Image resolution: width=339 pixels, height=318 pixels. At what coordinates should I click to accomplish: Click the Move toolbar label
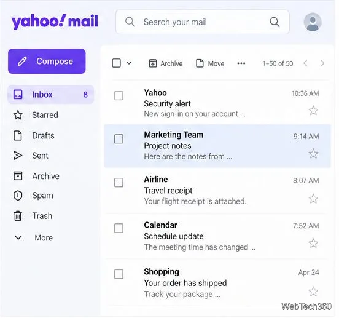click(x=216, y=63)
